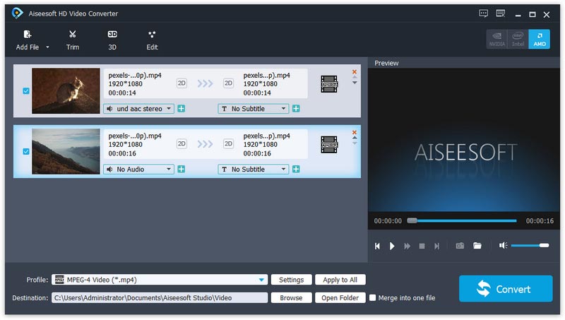Skip to next frame in preview
The image size is (565, 320).
pos(436,246)
